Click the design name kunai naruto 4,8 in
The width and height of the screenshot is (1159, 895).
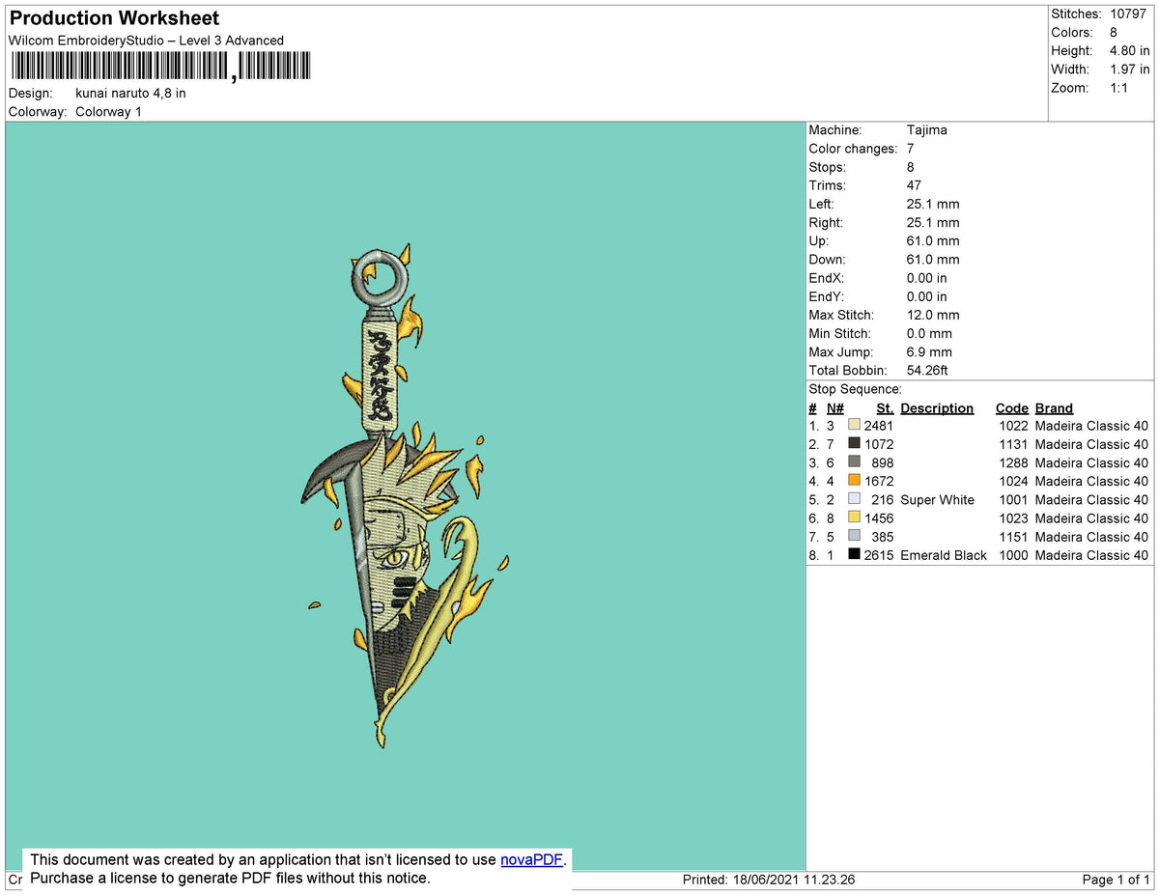tap(130, 94)
